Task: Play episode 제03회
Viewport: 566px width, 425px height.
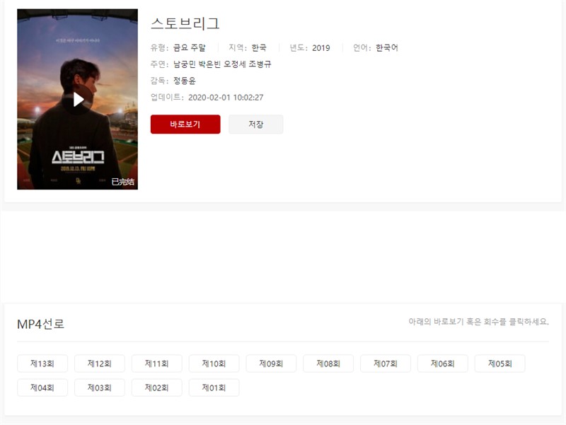Action: (x=100, y=388)
